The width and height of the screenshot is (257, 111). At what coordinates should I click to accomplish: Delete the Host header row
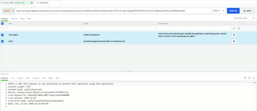pyautogui.click(x=234, y=41)
